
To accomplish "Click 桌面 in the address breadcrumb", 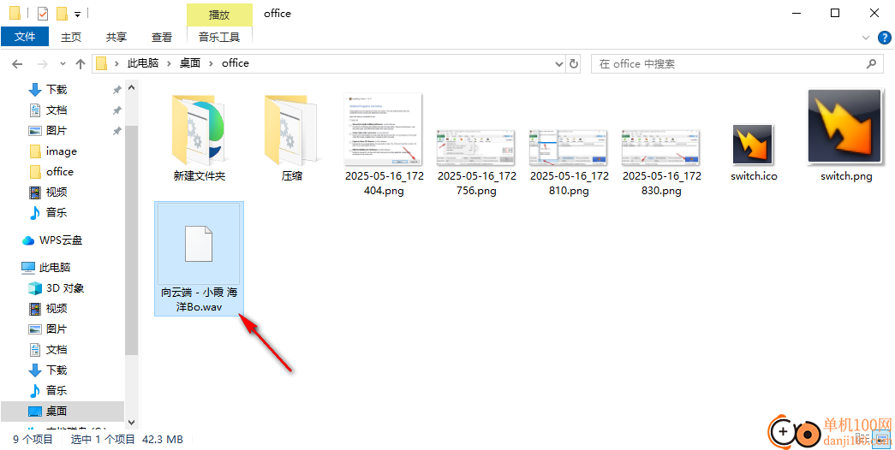I will [x=190, y=63].
